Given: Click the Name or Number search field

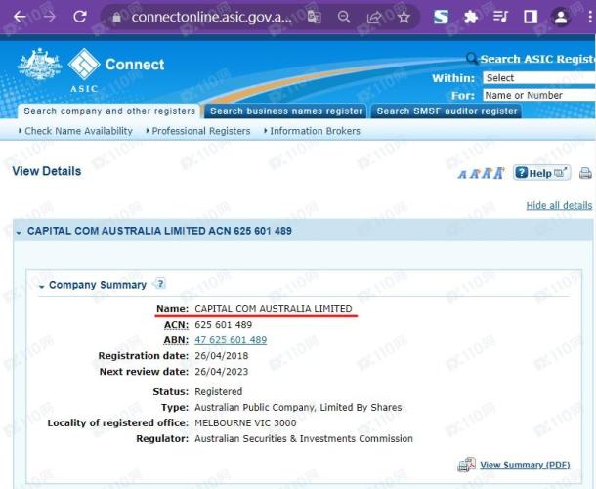Looking at the screenshot, I should coord(539,95).
